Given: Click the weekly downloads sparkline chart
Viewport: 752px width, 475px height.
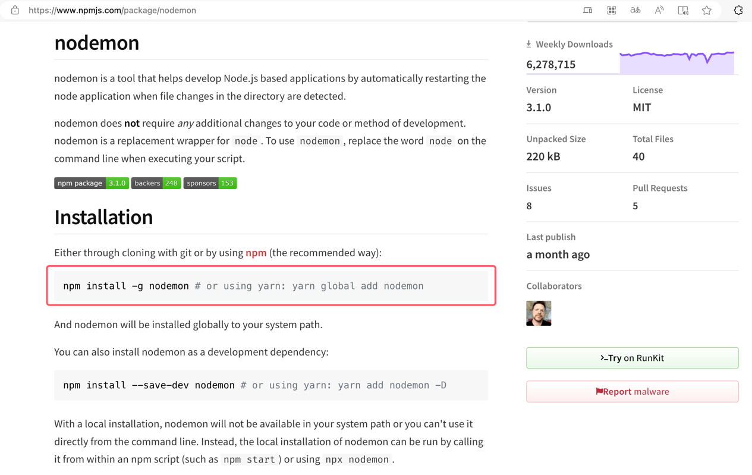Looking at the screenshot, I should coord(677,62).
